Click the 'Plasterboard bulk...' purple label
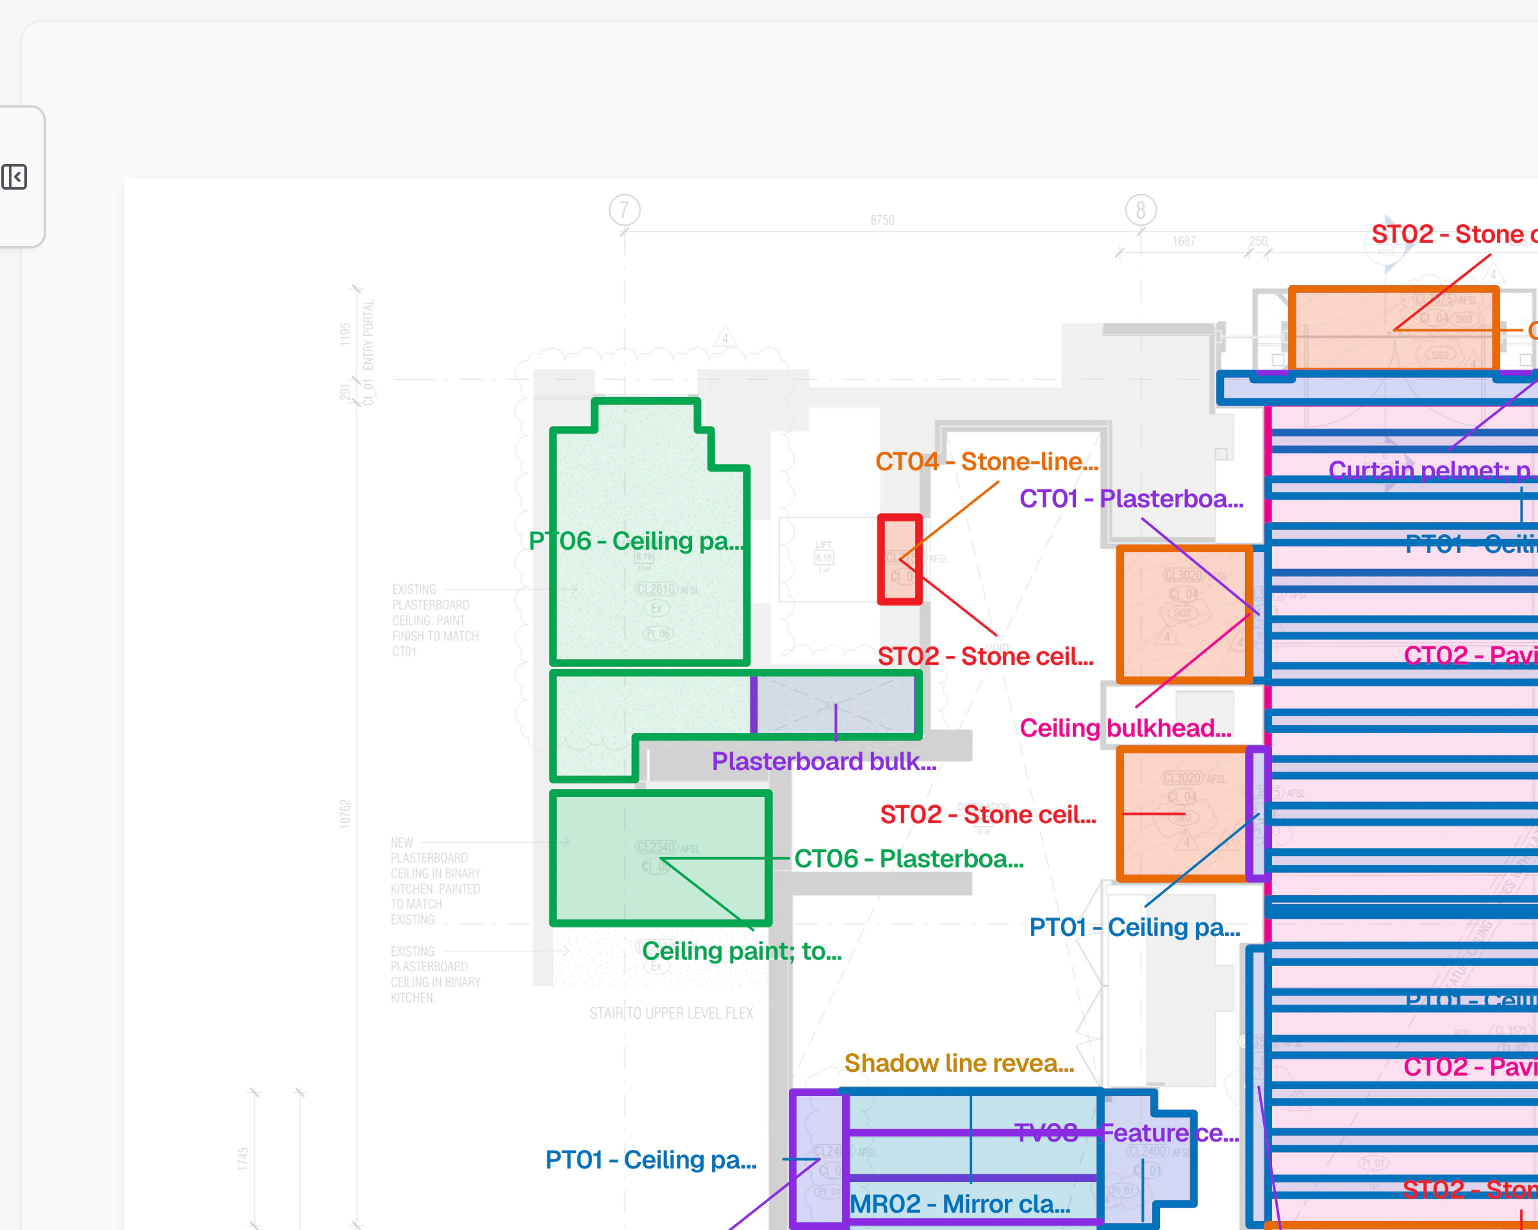 (x=824, y=762)
